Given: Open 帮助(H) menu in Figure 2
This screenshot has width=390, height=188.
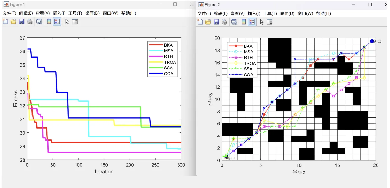Looking at the screenshot, I should pyautogui.click(x=323, y=13).
